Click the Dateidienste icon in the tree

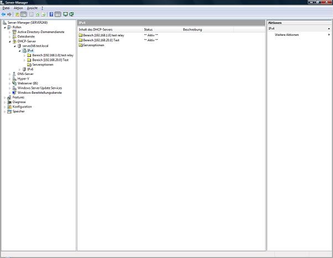14,36
